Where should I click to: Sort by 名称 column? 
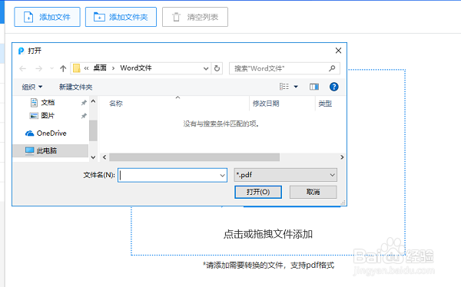(116, 104)
